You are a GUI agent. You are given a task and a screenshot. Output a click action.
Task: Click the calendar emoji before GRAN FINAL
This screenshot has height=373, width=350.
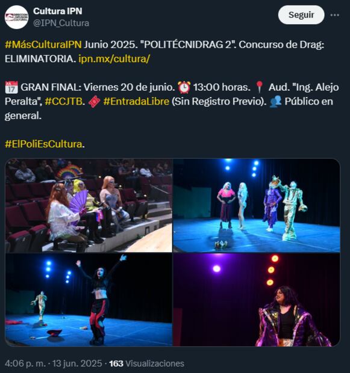tap(11, 87)
